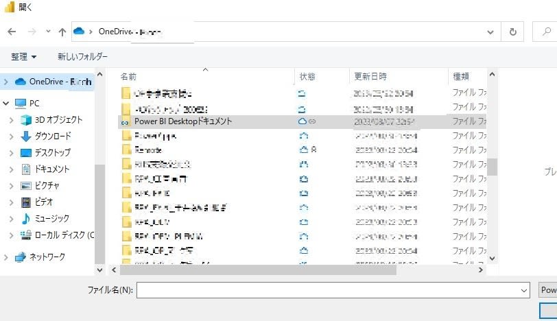Refresh the current folder view
Image resolution: width=557 pixels, height=321 pixels.
(x=512, y=32)
